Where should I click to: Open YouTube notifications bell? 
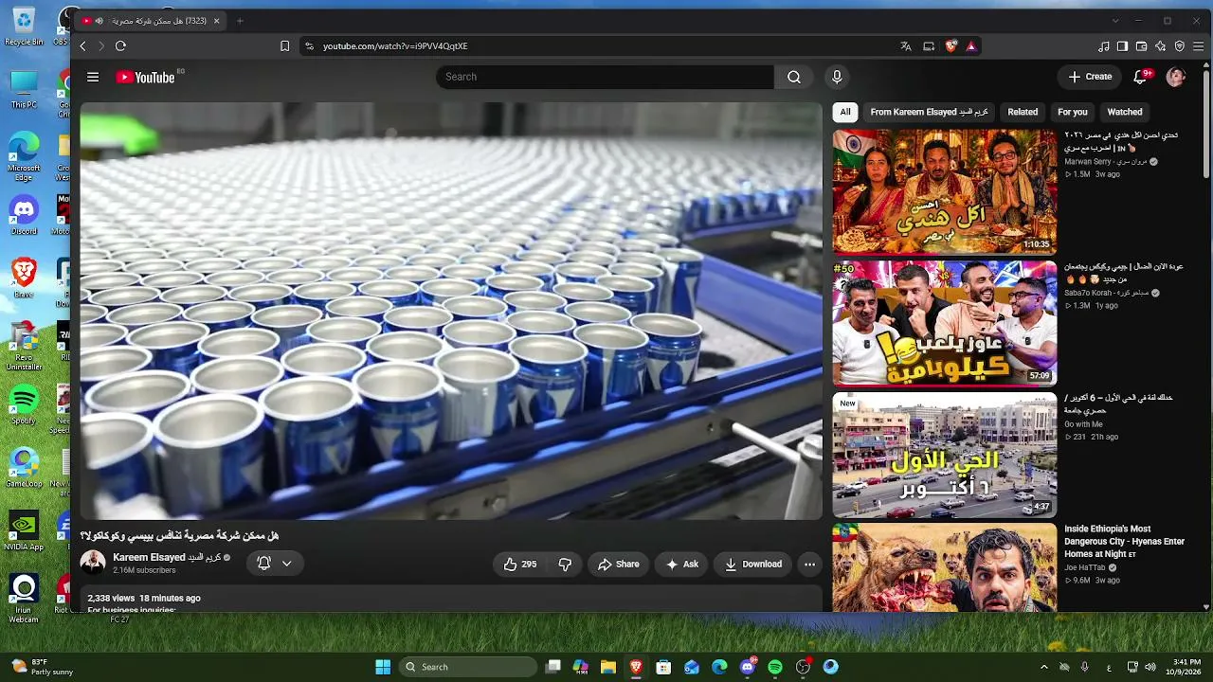1141,77
